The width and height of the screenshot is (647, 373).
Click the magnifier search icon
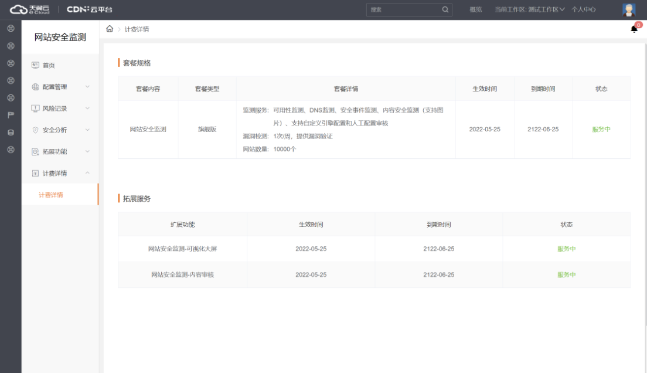point(445,9)
